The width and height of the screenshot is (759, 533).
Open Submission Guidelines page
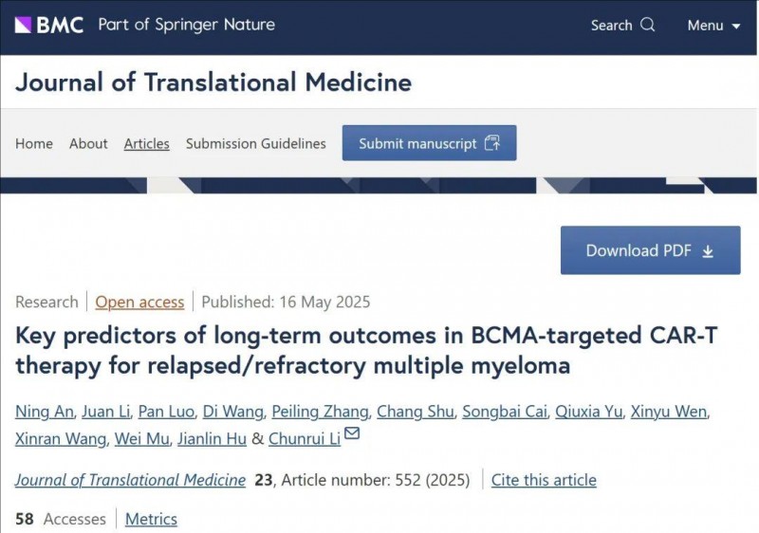click(x=255, y=143)
